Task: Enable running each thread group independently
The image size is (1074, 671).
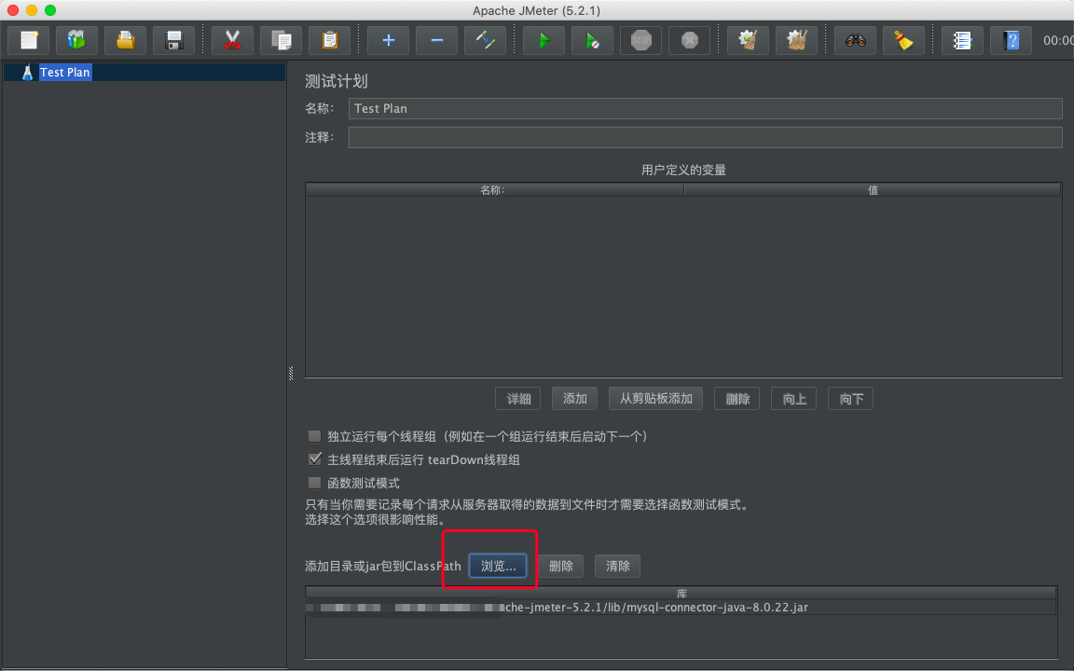Action: pos(314,436)
